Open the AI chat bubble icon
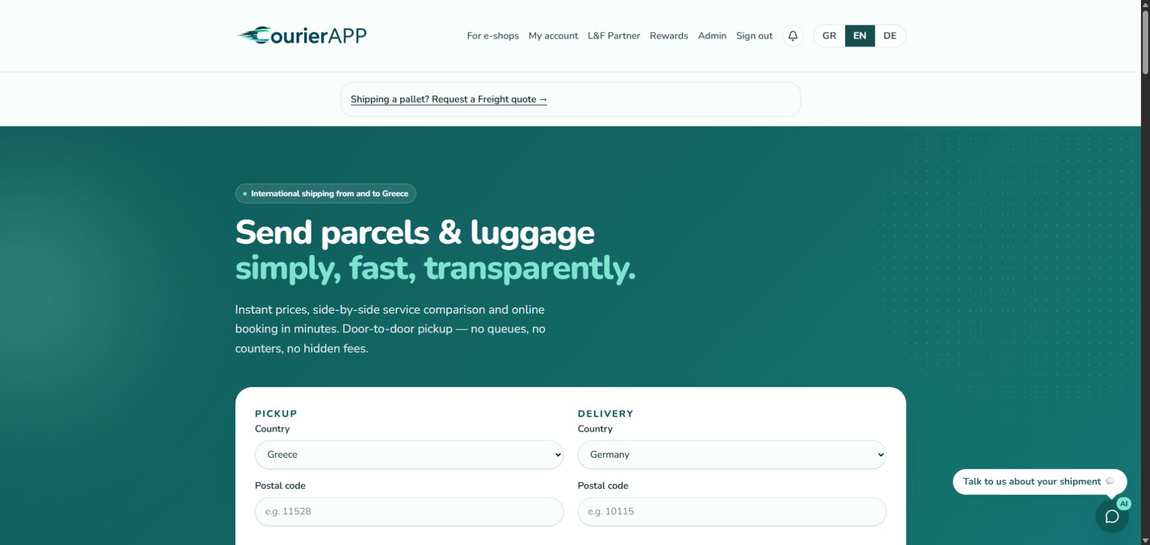Screen dimensions: 1150x545 click(1112, 516)
